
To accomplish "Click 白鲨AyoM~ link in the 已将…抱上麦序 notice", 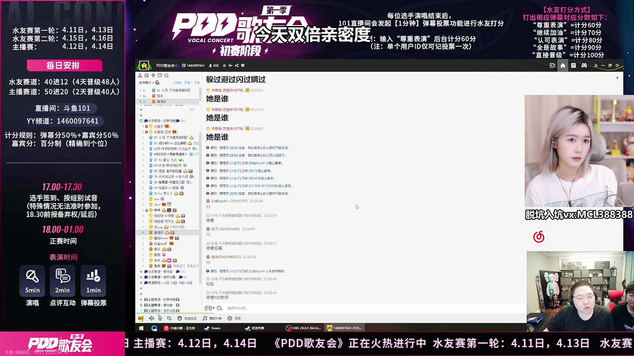I will point(258,163).
